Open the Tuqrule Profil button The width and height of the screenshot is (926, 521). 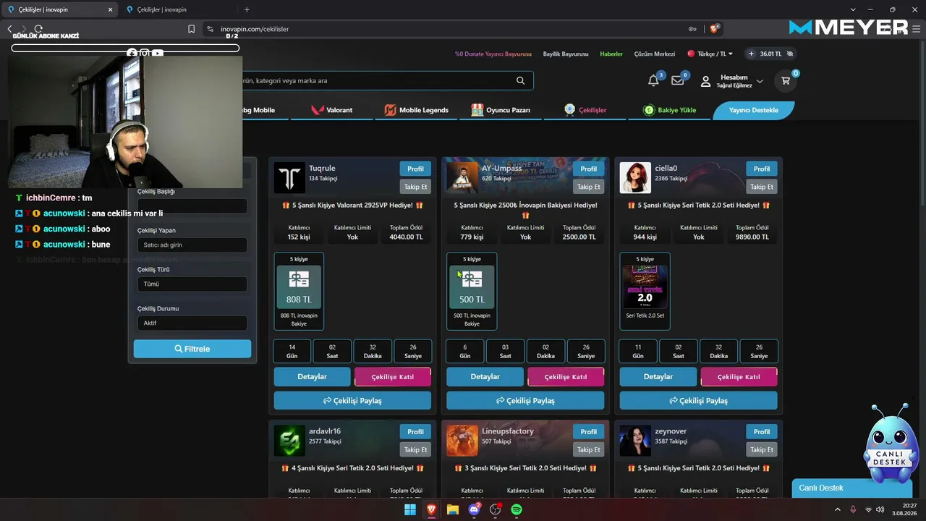pyautogui.click(x=415, y=169)
